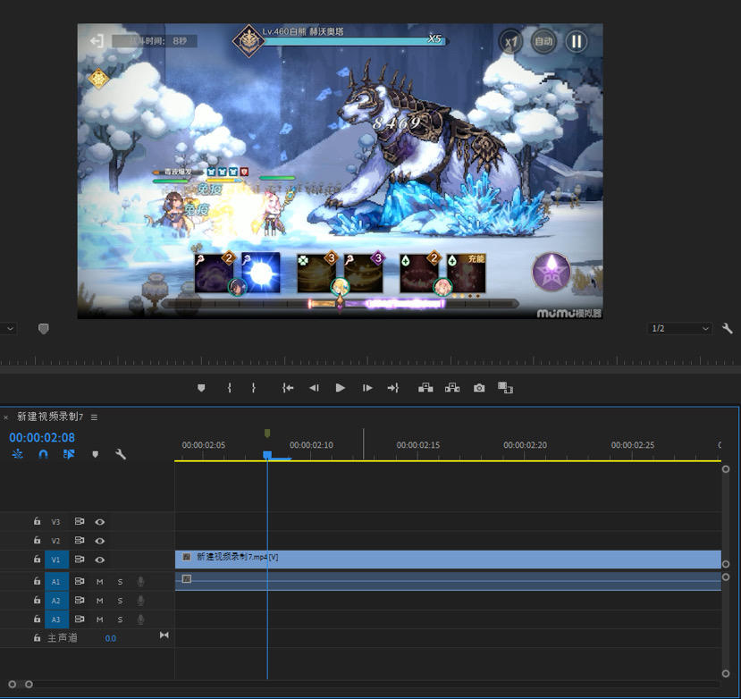Hide track V1 output with eye icon
741x699 pixels.
(100, 560)
